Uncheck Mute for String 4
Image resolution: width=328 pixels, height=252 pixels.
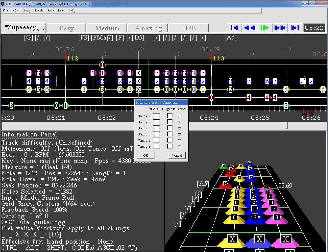179,135
